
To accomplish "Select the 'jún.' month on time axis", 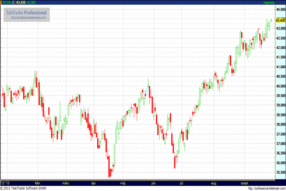I will [x=153, y=182].
